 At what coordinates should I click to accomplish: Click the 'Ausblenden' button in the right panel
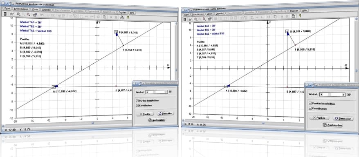pos(333,125)
